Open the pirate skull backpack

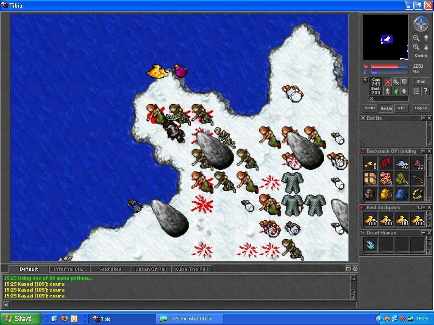tap(370, 194)
